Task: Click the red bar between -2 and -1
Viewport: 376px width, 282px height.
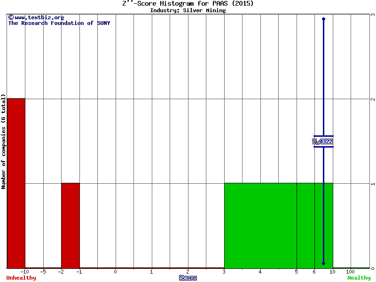Action: (70, 226)
